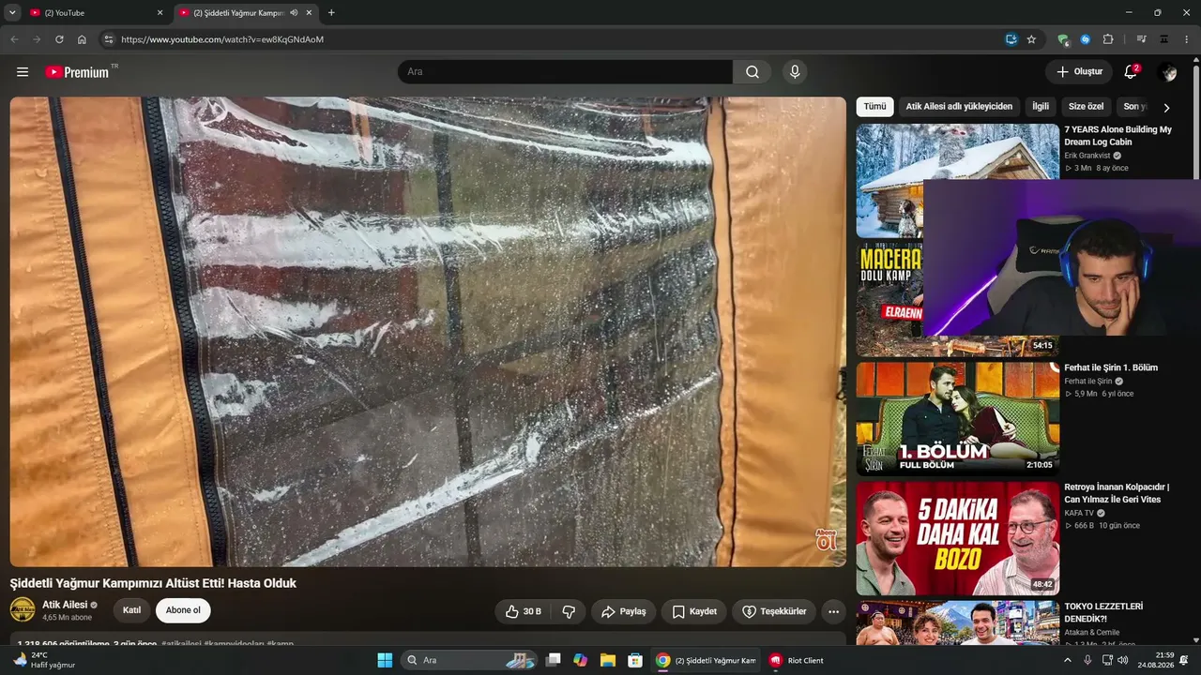Dislike the video with thumbs down

click(x=569, y=611)
